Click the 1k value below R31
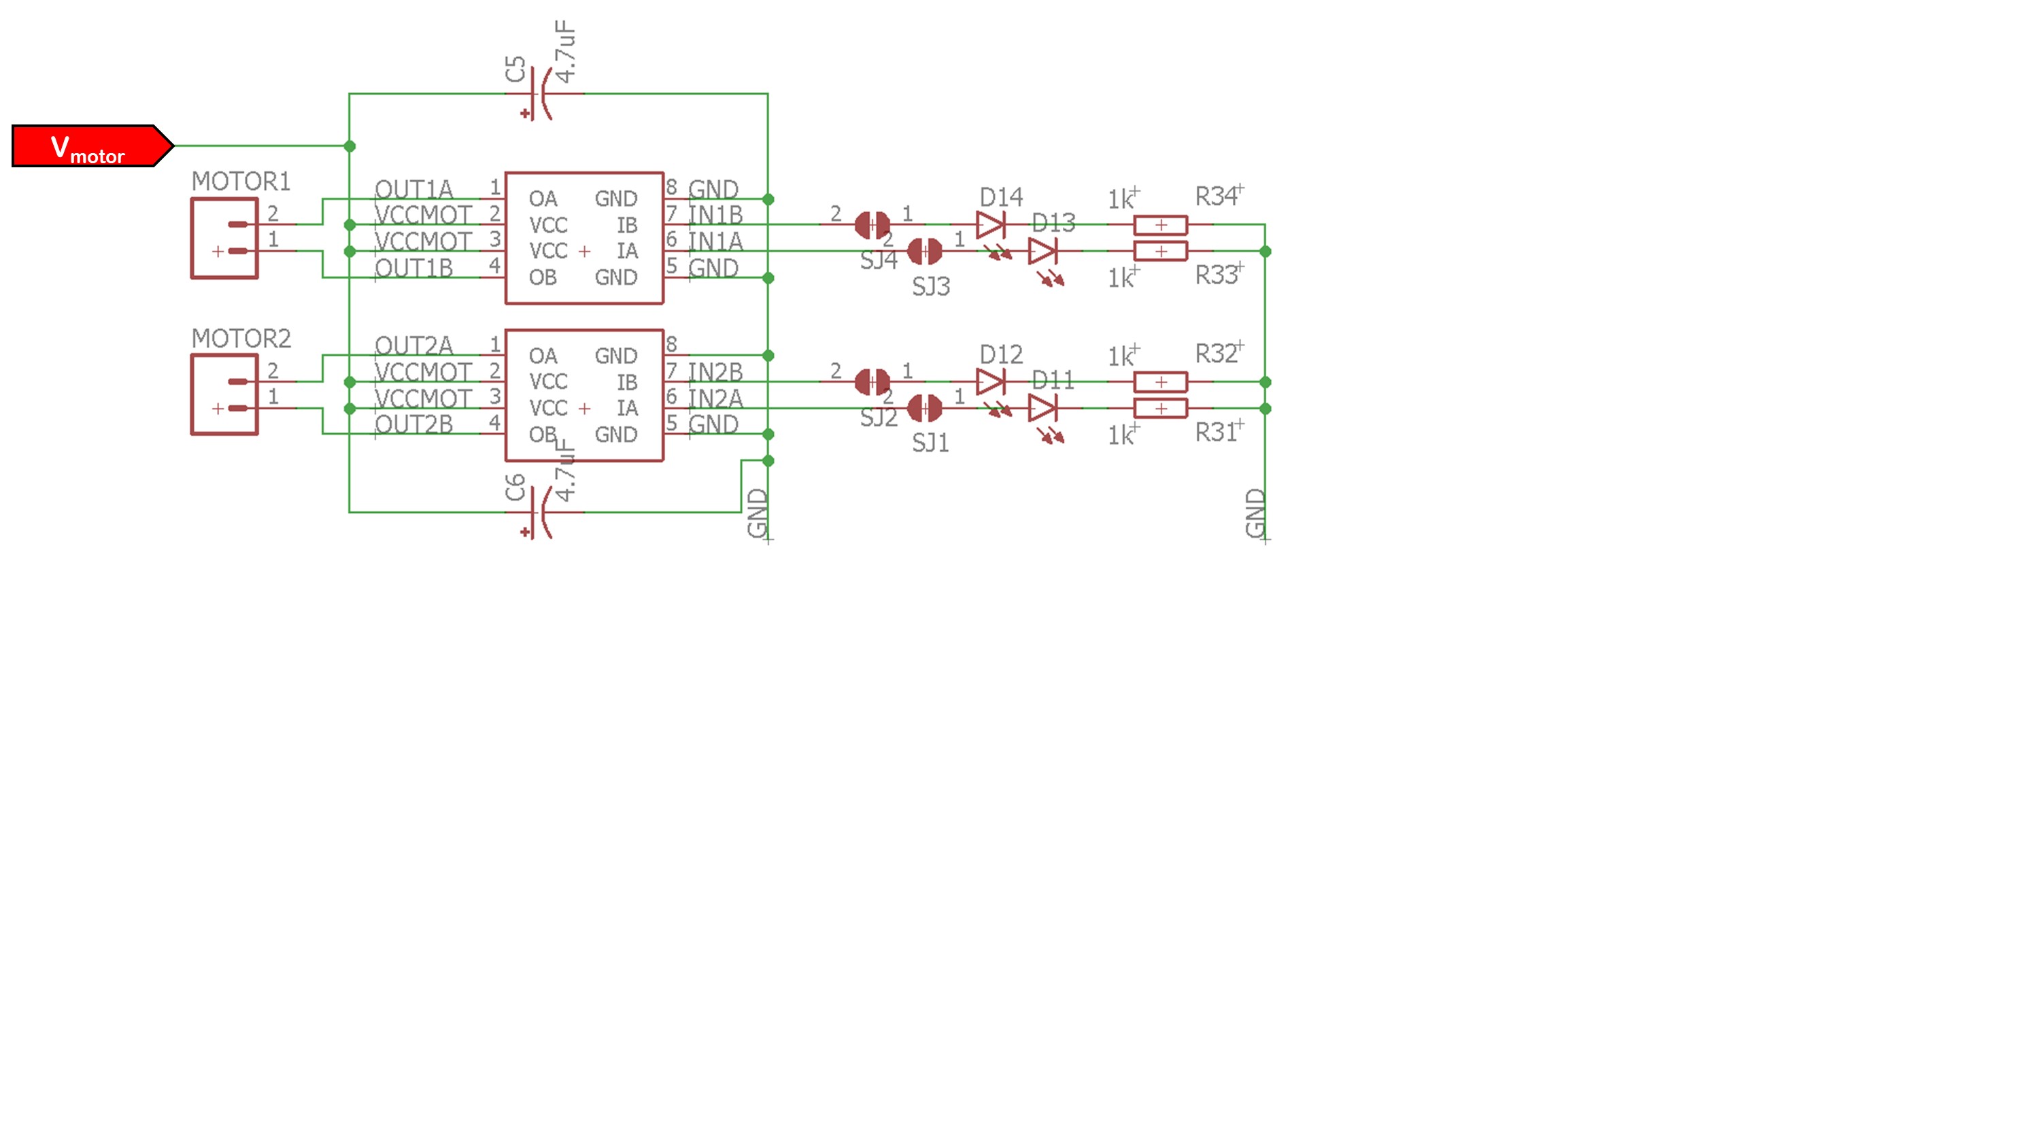 (x=1121, y=436)
